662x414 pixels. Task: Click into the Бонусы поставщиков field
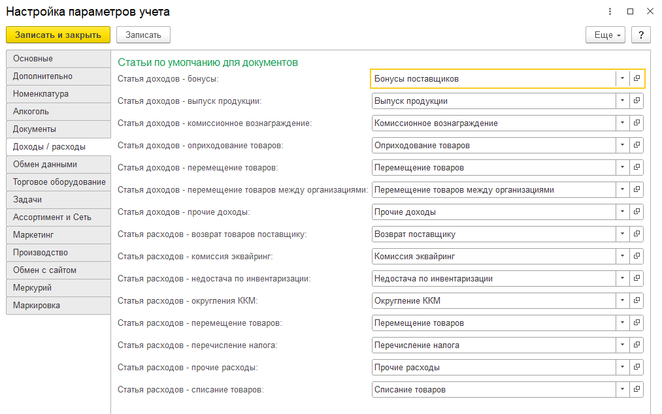click(493, 78)
